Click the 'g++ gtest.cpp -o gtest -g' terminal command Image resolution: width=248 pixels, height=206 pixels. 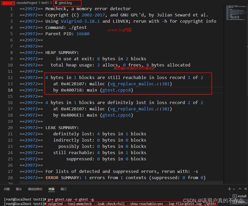71,199
